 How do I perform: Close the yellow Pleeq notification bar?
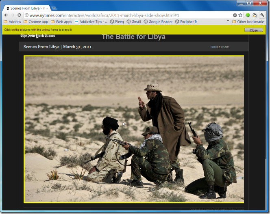[x=254, y=30]
